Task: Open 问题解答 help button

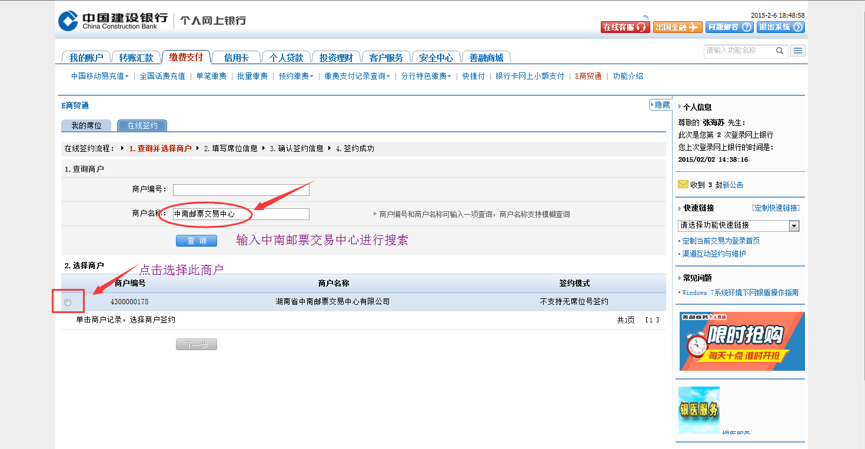Action: [x=729, y=27]
